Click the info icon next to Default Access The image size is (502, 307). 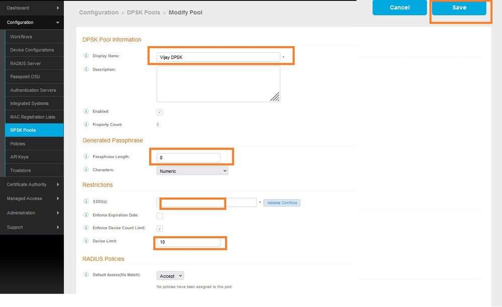86,275
